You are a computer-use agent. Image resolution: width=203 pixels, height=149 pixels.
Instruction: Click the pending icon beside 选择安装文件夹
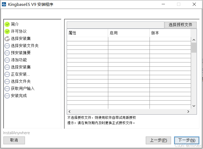point(7,46)
